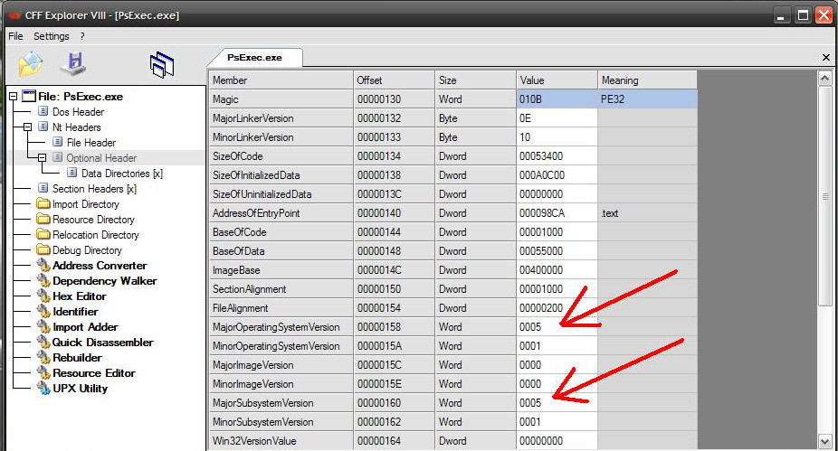Click the PE32 meaning cell
Screen dimensions: 838x451
pyautogui.click(x=647, y=99)
